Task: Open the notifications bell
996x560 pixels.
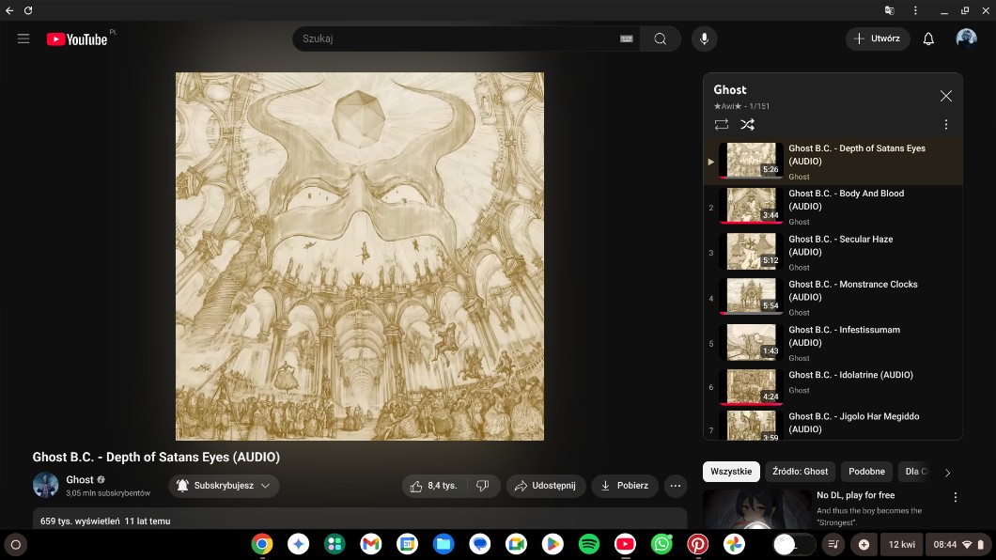Action: [928, 39]
